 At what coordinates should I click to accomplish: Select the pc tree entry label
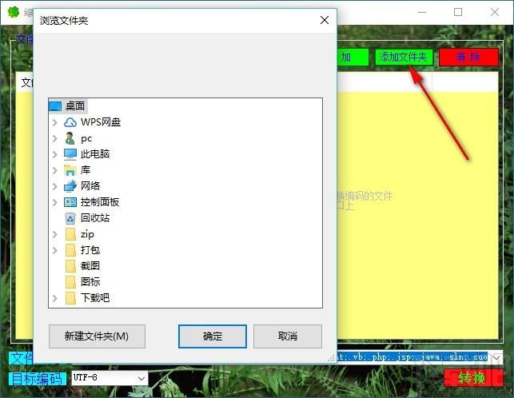point(86,139)
